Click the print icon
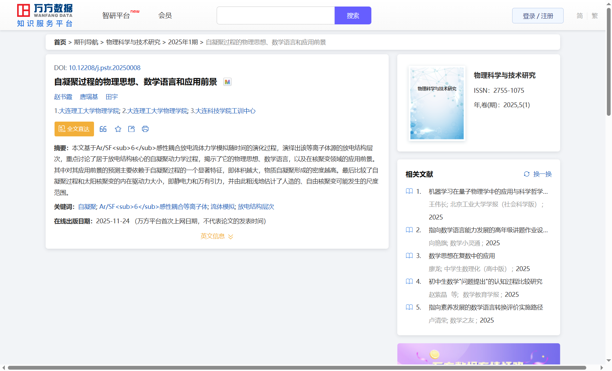Image resolution: width=612 pixels, height=371 pixels. (x=145, y=129)
